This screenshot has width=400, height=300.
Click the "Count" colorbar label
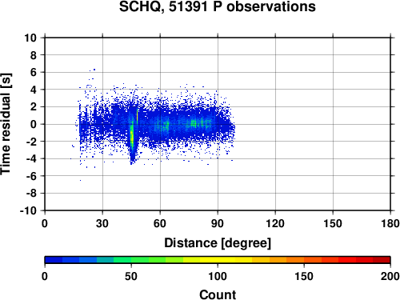[x=218, y=294]
